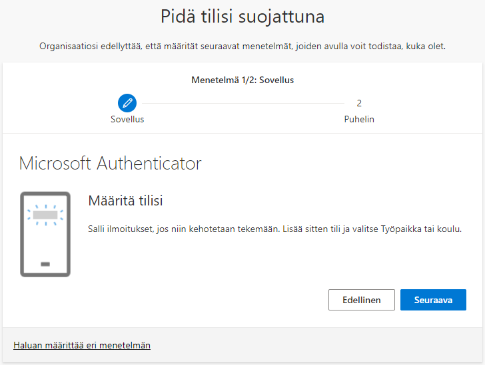The height and width of the screenshot is (365, 485).
Task: Click the Menetelmä 1/2: Sovellus title
Action: tap(242, 80)
